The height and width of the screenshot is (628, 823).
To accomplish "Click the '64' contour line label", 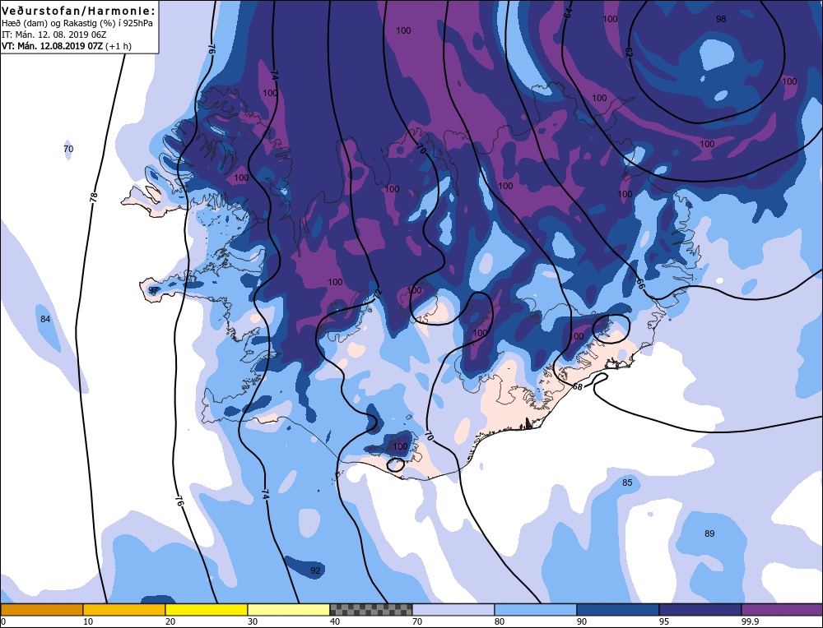I will (x=568, y=12).
